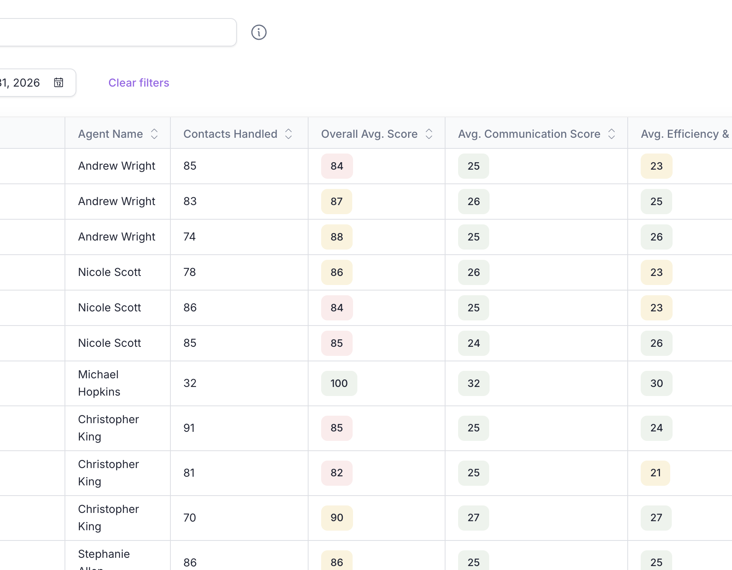Click the sort chevron on Overall Avg. Score
Screen dimensions: 732x570
429,134
